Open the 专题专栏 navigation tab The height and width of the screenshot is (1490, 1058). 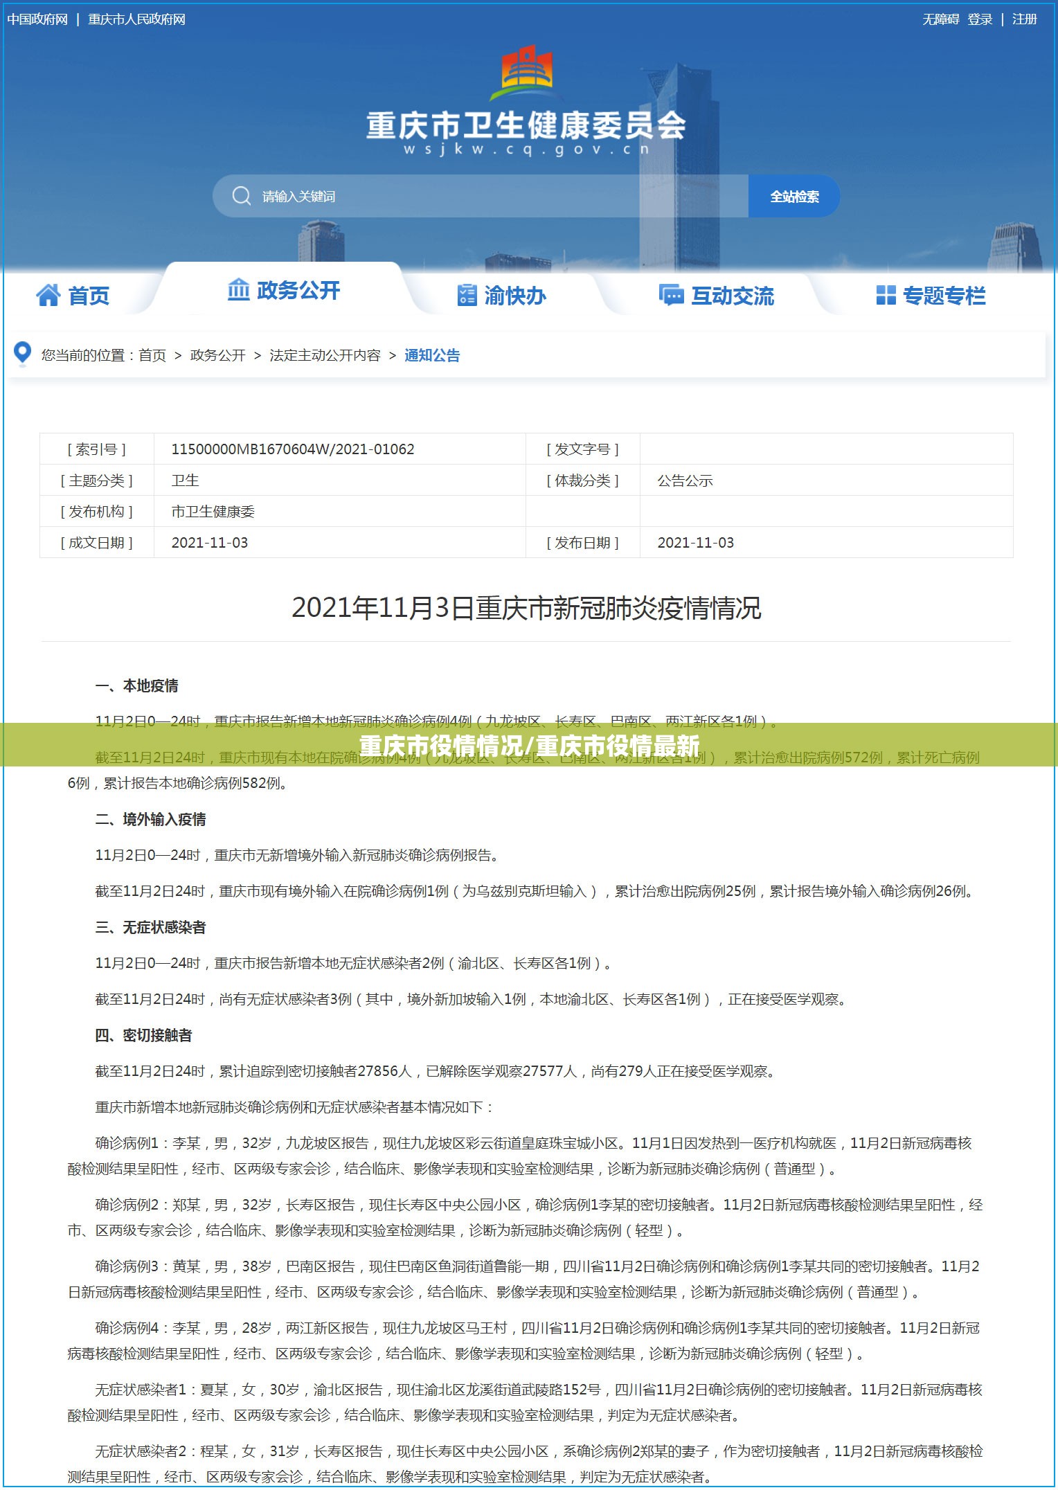point(931,296)
